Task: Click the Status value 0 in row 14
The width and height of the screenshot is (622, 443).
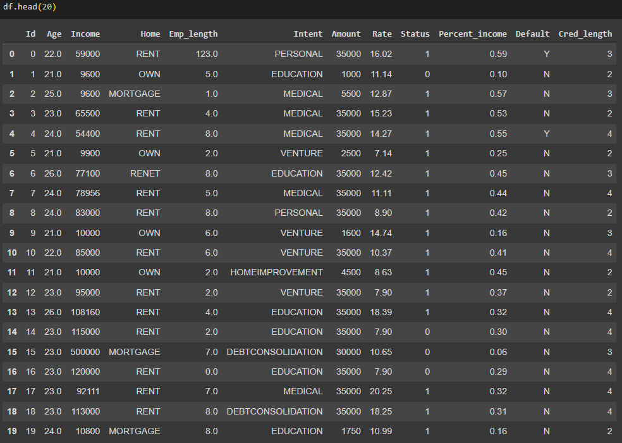Action: pyautogui.click(x=427, y=332)
